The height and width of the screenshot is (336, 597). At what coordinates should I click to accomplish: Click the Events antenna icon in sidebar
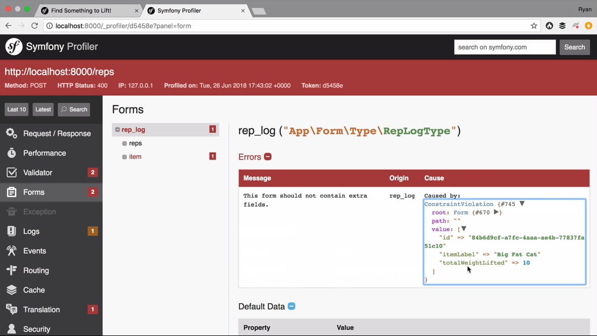[11, 251]
